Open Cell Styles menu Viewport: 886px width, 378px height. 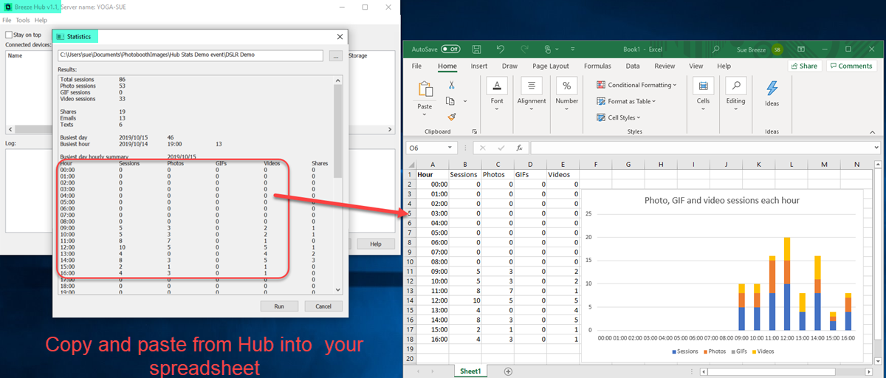pyautogui.click(x=619, y=117)
